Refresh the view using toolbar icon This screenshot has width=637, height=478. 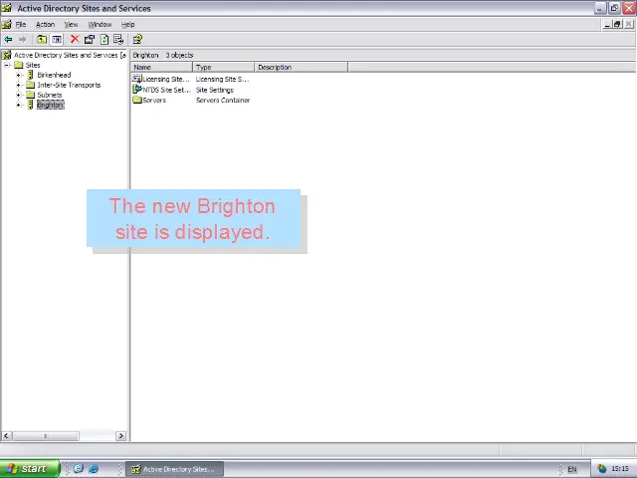(x=105, y=40)
